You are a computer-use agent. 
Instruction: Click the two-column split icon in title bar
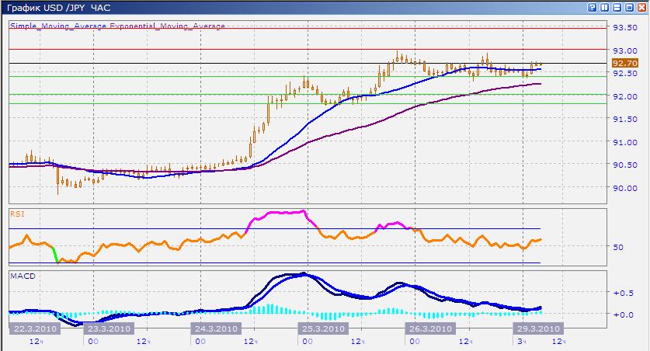(x=606, y=7)
